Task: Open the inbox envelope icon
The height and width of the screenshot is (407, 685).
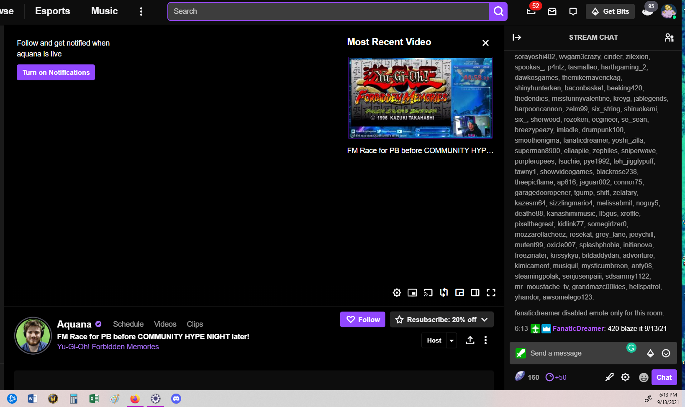Action: pos(552,12)
